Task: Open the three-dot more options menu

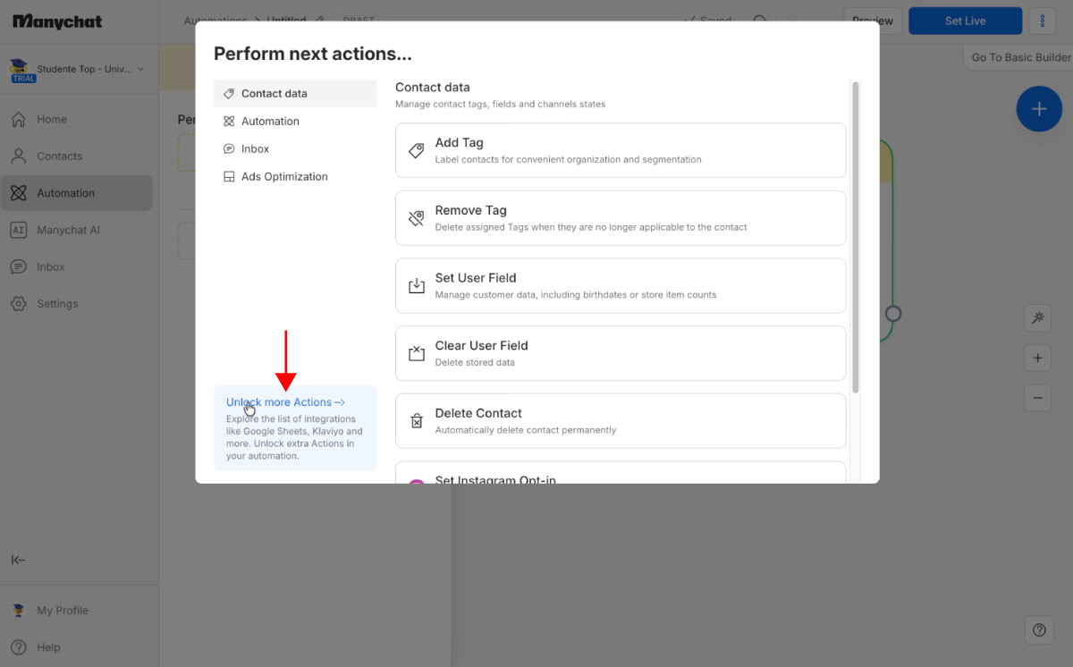Action: click(1043, 21)
